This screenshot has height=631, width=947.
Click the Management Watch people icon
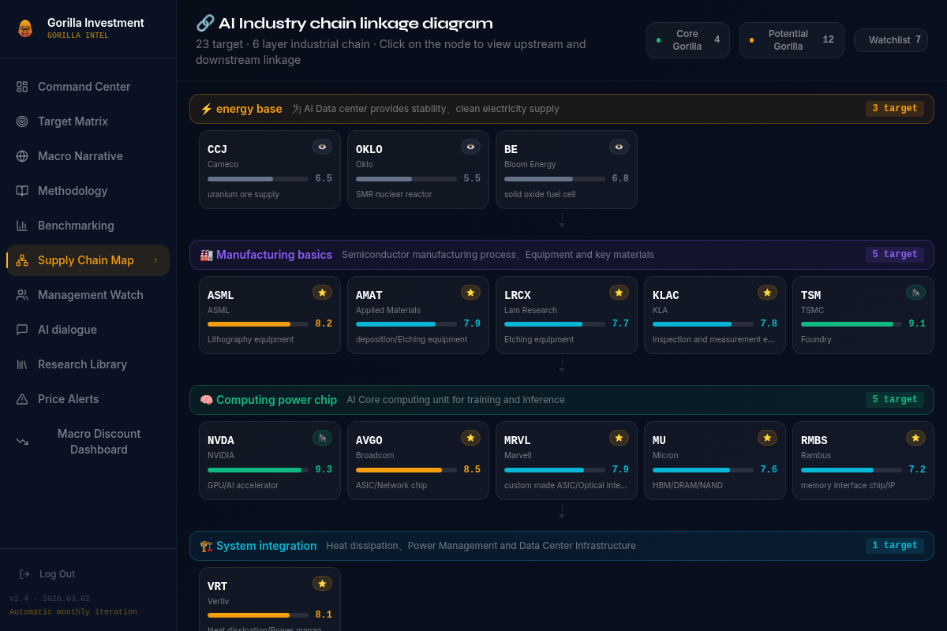point(22,295)
